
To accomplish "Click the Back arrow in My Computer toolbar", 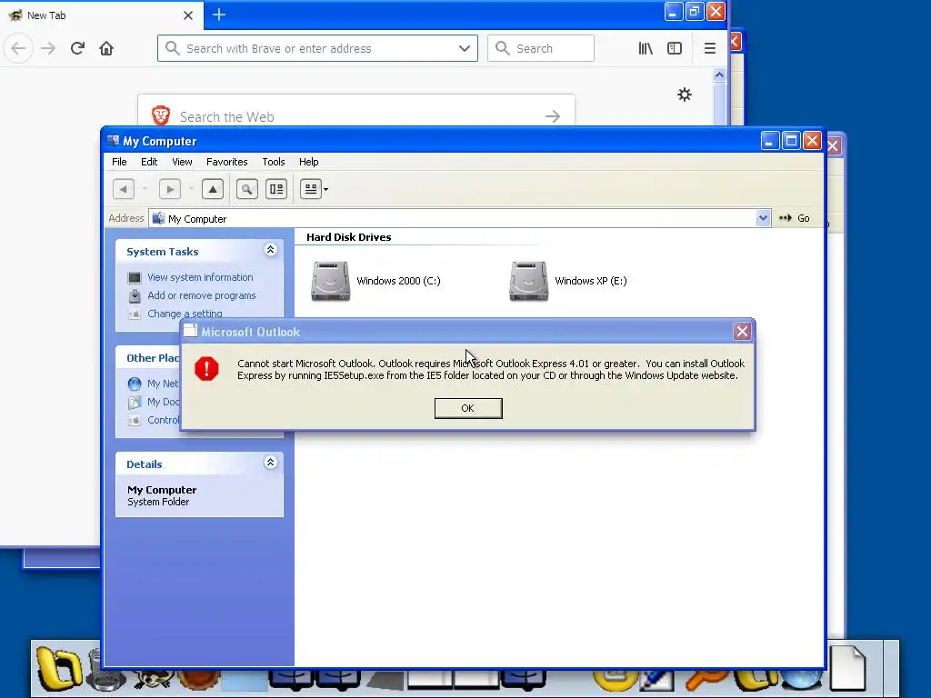I will [124, 189].
